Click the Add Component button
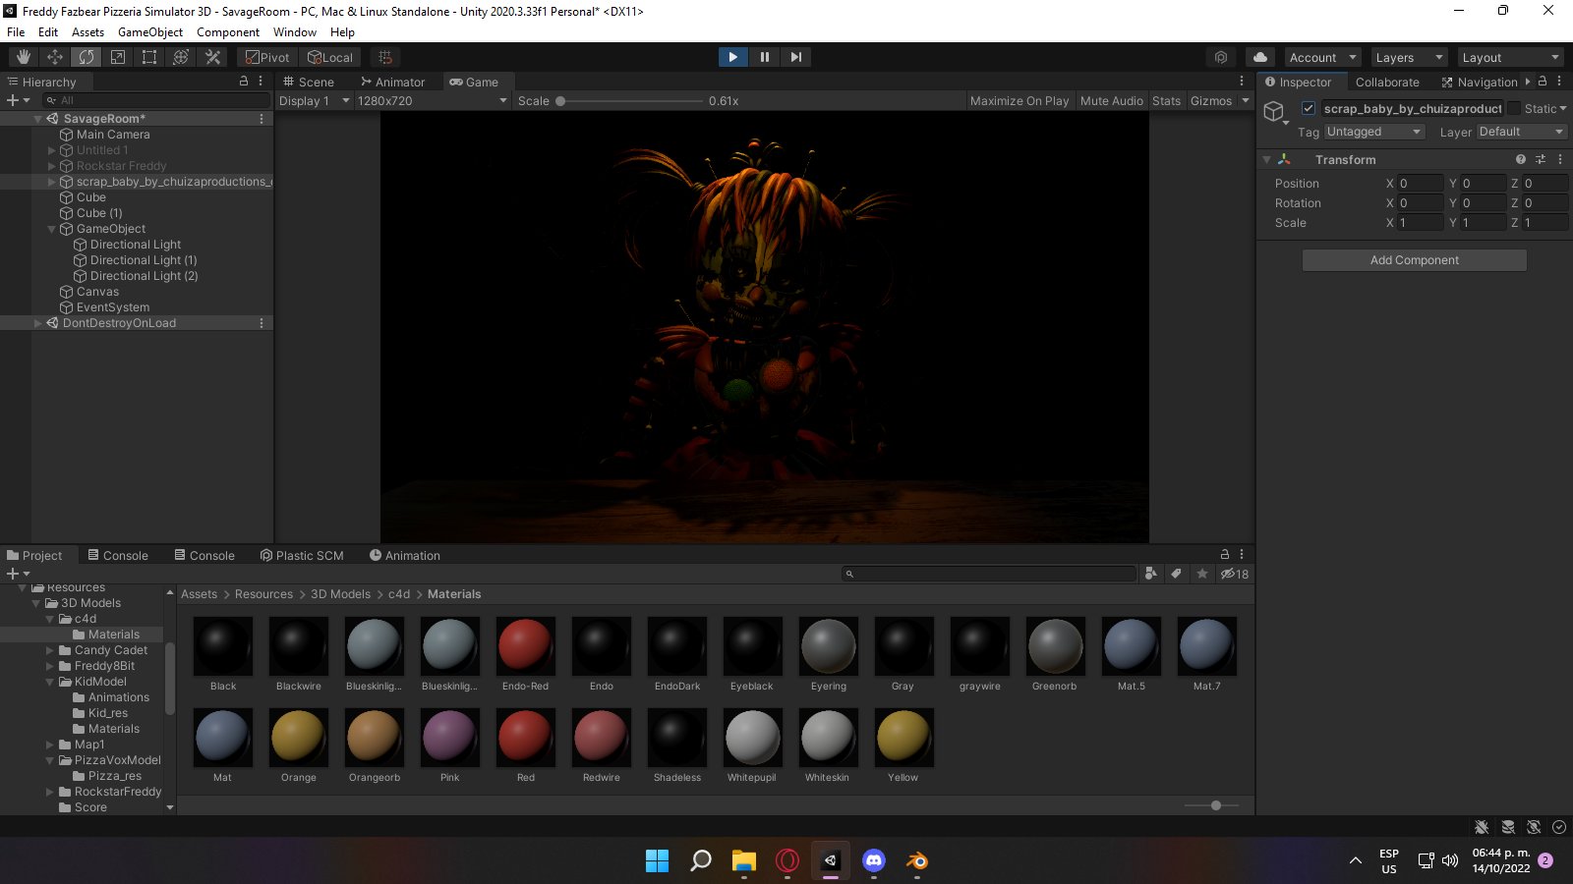The height and width of the screenshot is (884, 1573). (x=1414, y=260)
